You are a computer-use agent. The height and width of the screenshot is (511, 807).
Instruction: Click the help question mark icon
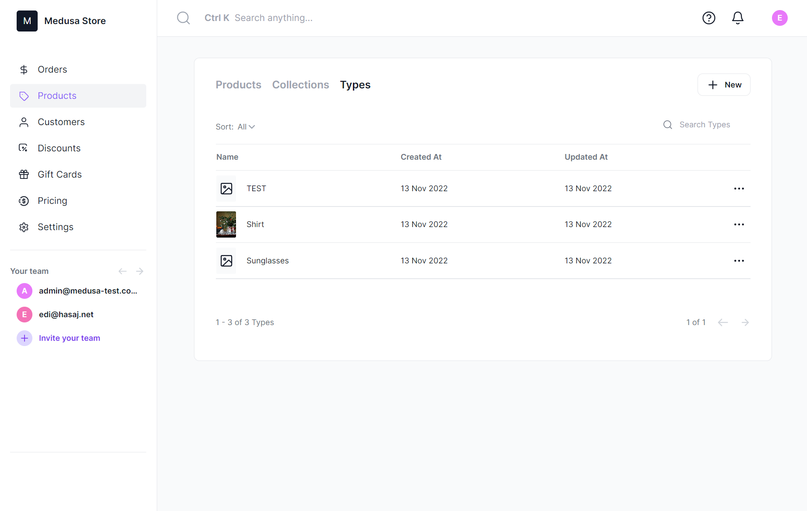(x=708, y=18)
